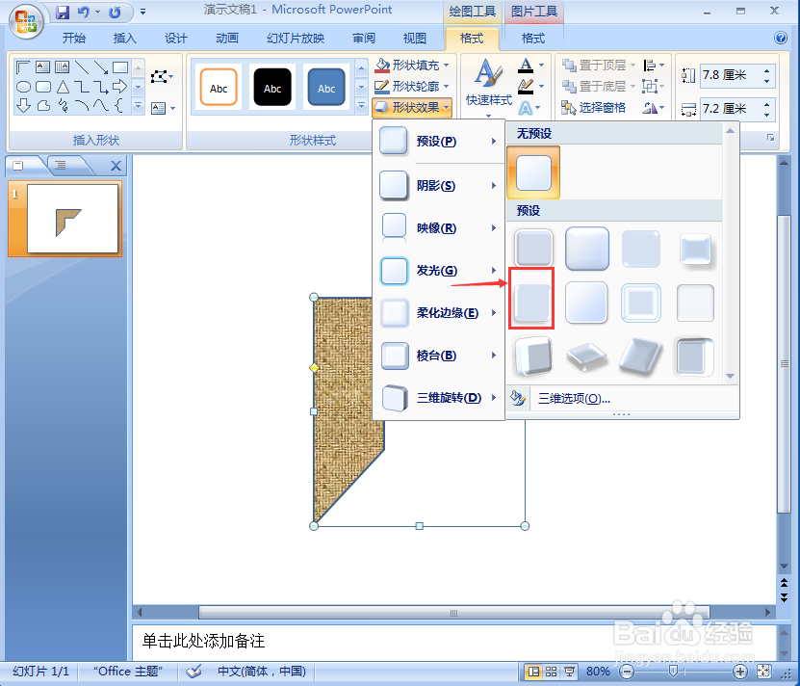Save the presentation using the floppy icon
The height and width of the screenshot is (686, 800).
click(63, 12)
